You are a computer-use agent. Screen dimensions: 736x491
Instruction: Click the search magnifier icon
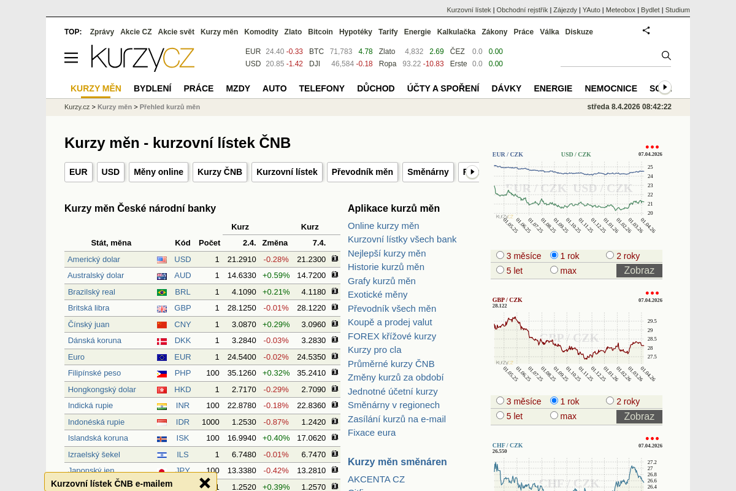(666, 56)
